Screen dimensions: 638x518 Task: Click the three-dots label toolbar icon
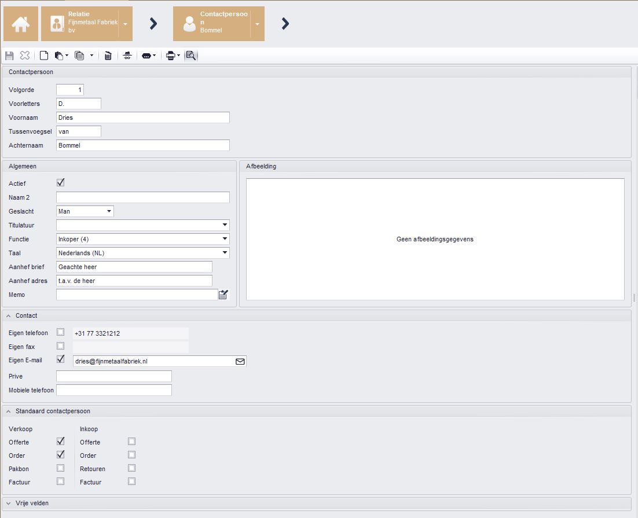(x=146, y=56)
